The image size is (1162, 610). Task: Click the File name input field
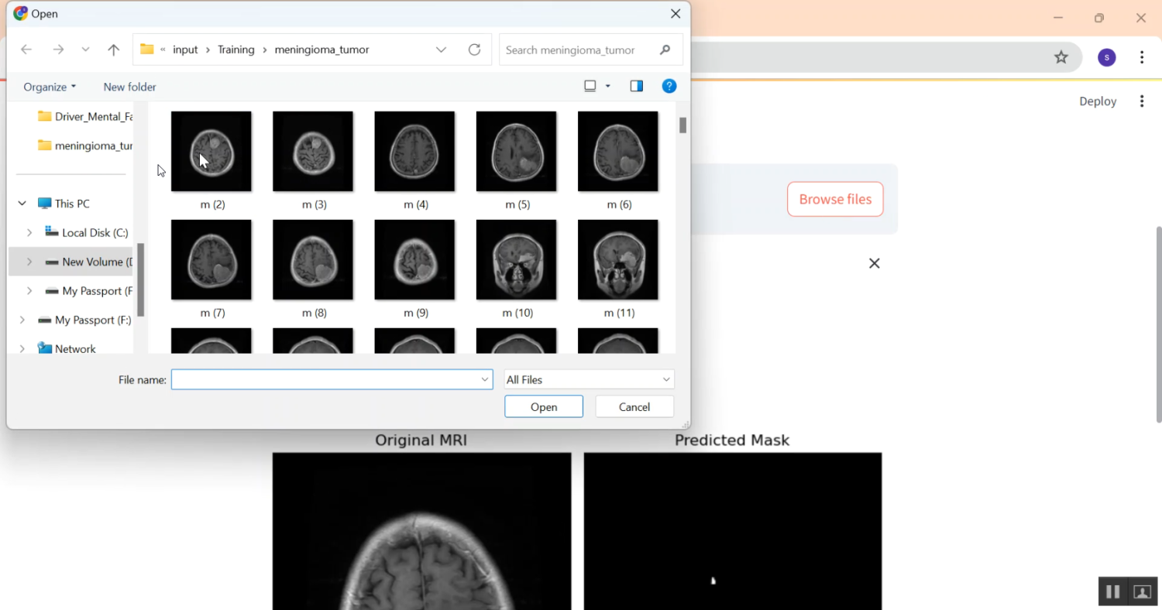pyautogui.click(x=325, y=379)
